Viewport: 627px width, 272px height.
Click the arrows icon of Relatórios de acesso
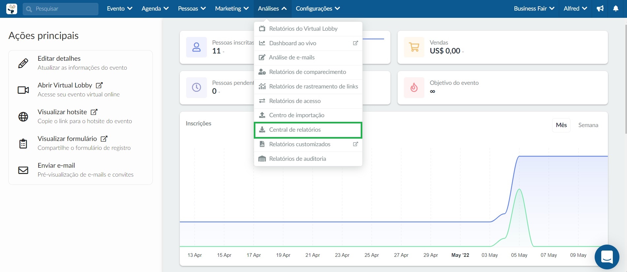(x=262, y=101)
